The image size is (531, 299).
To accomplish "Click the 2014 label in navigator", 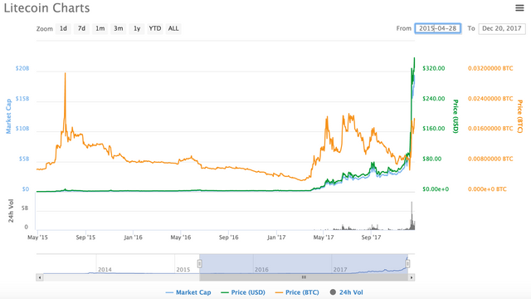I will [x=105, y=269].
